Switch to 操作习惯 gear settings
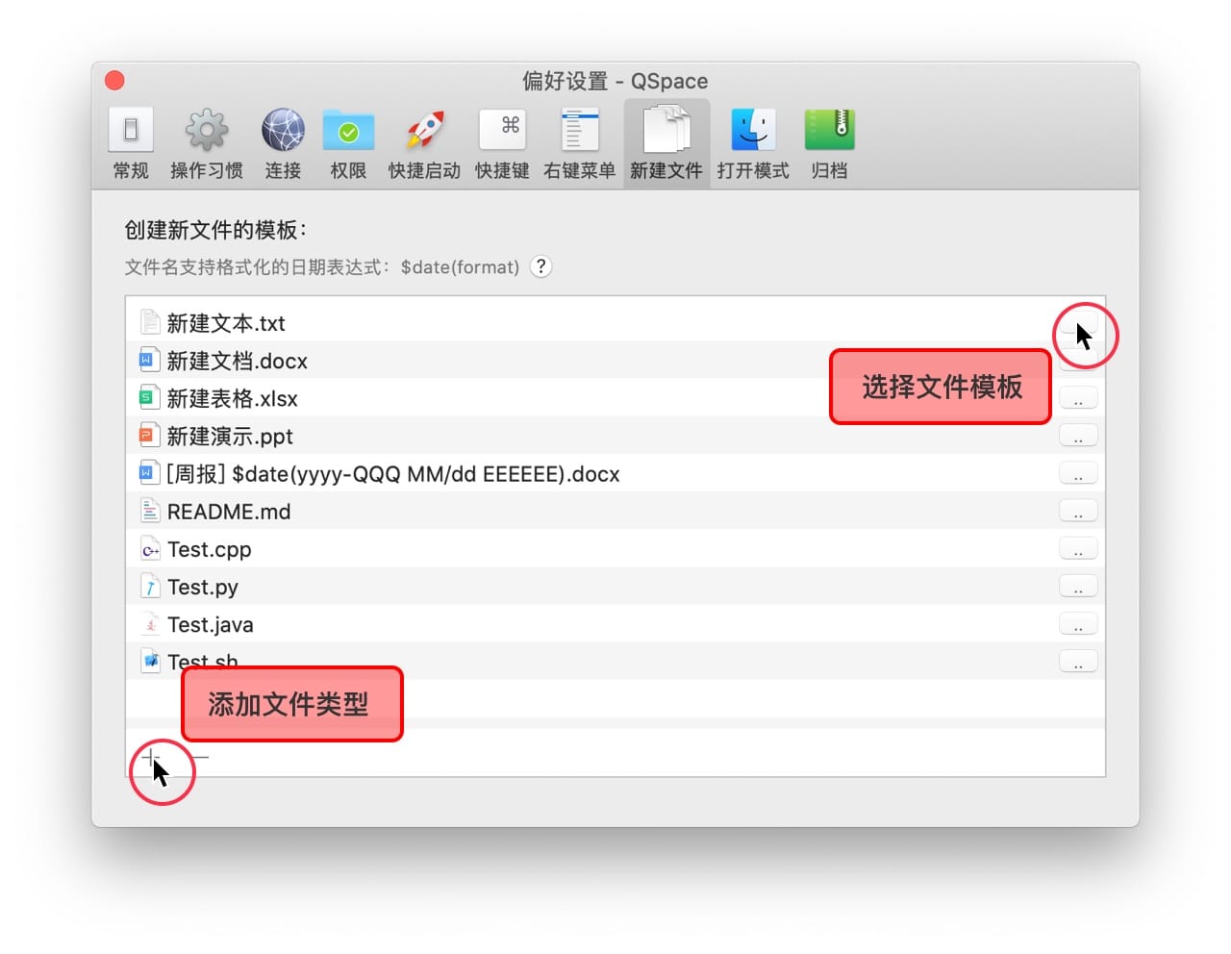1231x954 pixels. 206,144
